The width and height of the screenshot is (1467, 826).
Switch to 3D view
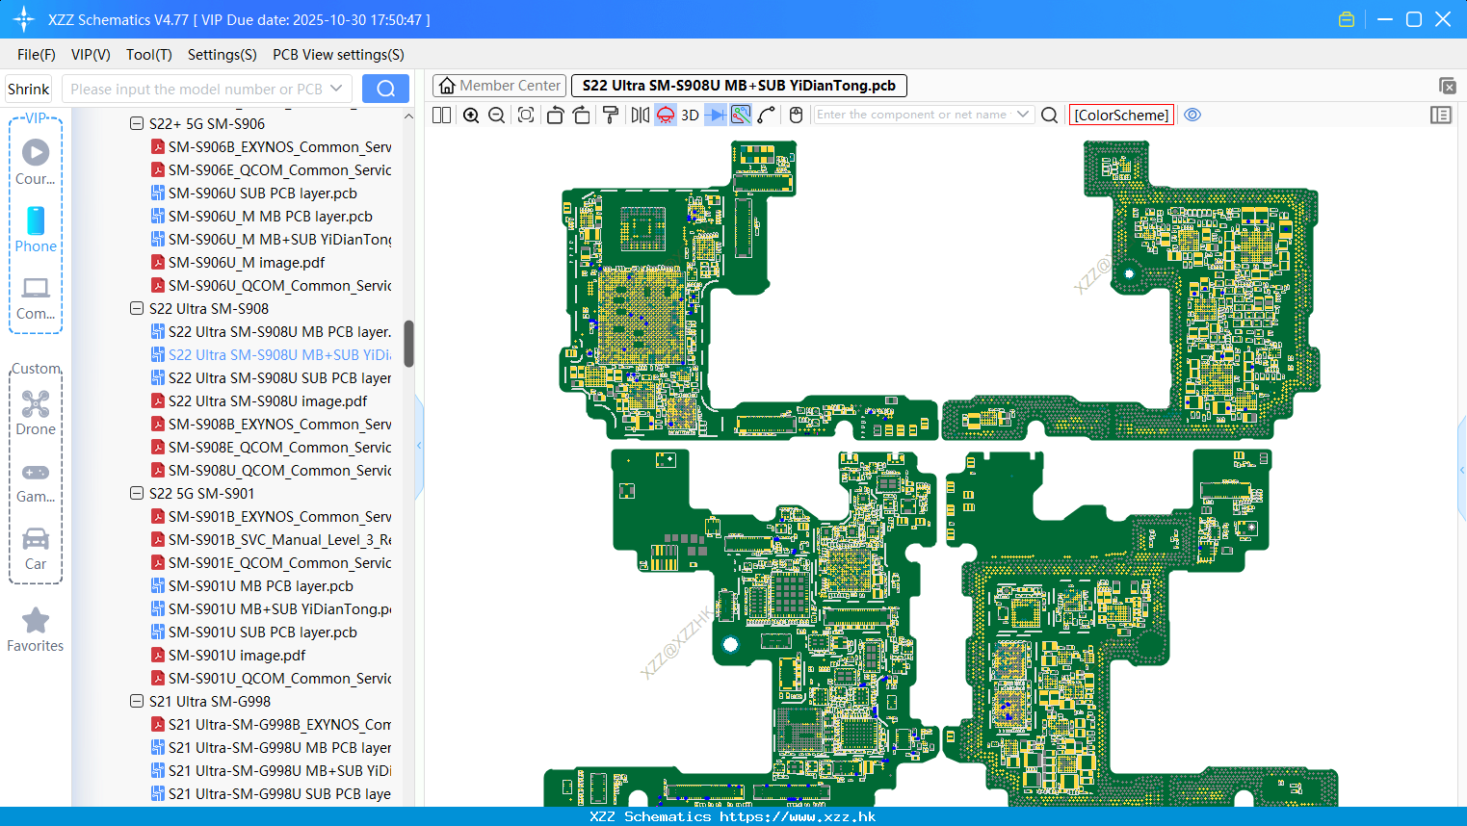point(690,115)
